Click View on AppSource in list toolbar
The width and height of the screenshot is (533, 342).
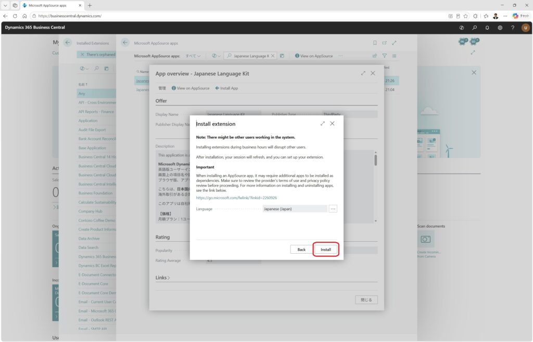click(314, 56)
